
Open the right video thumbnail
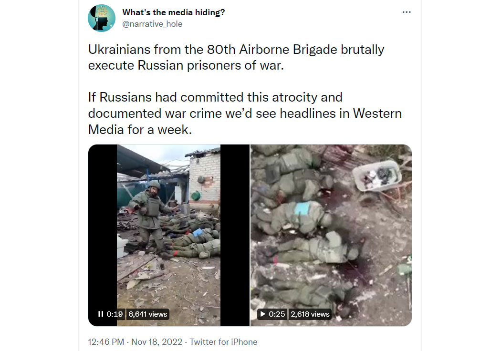pos(331,235)
